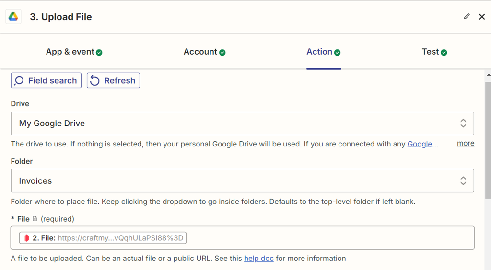Open the Drive dropdown My Google Drive
This screenshot has width=491, height=270.
pyautogui.click(x=242, y=124)
